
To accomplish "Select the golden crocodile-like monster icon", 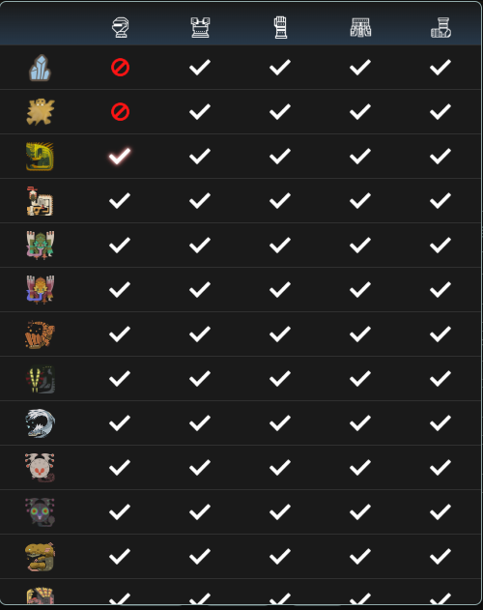I will pos(40,556).
